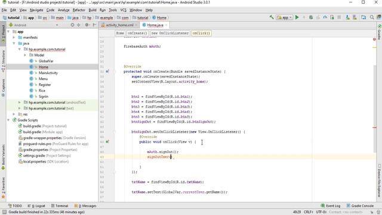Open the Logcat tool window
This screenshot has height=215, width=382.
36,205
